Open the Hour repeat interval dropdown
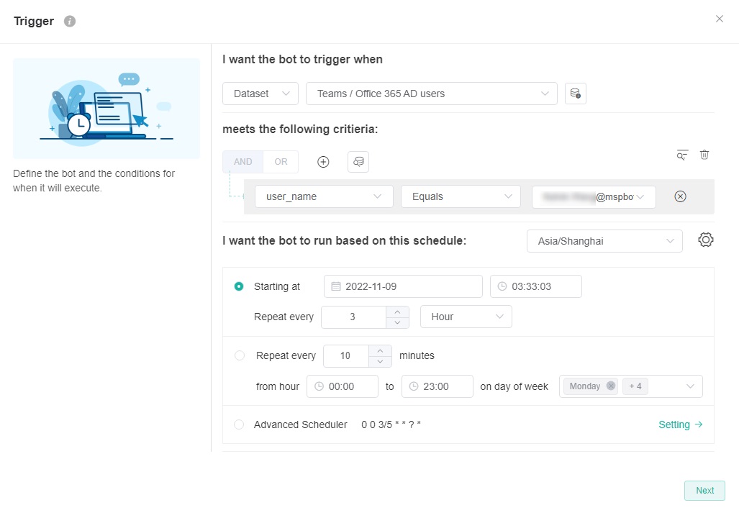The width and height of the screenshot is (739, 513). 466,316
